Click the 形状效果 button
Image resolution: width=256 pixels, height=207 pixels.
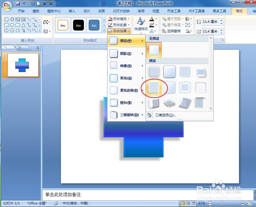click(119, 31)
